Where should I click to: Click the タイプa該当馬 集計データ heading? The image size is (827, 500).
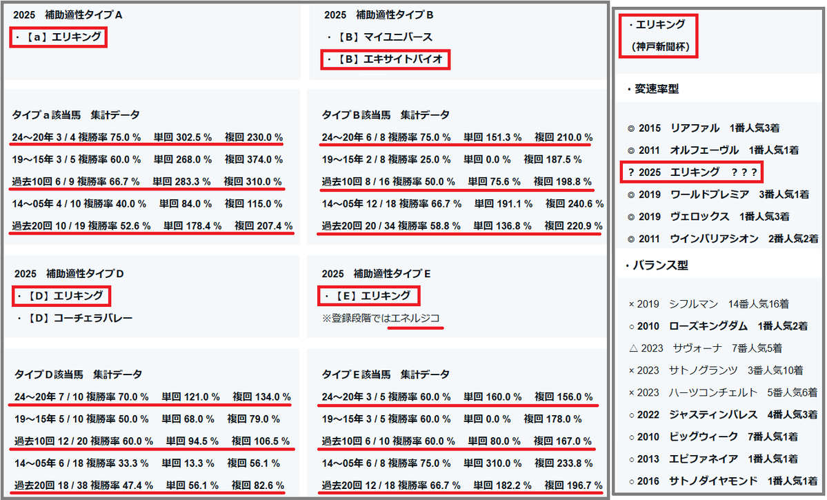pyautogui.click(x=76, y=115)
